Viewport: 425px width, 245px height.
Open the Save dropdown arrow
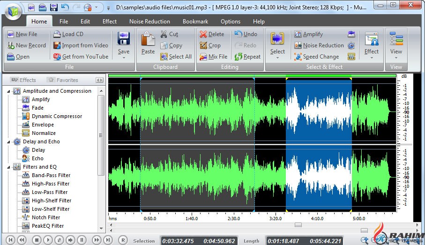[124, 58]
